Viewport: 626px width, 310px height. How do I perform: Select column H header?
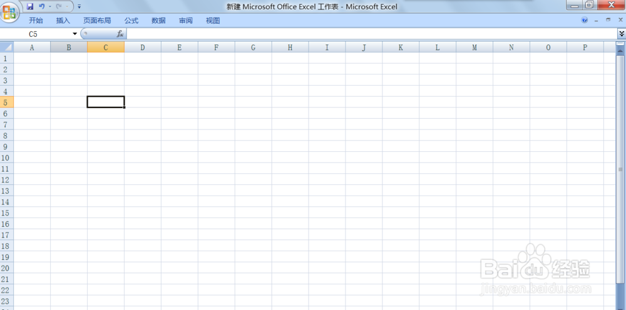pyautogui.click(x=290, y=47)
